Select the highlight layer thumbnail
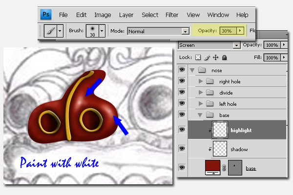Screen dimensions: 293x195 (220, 130)
